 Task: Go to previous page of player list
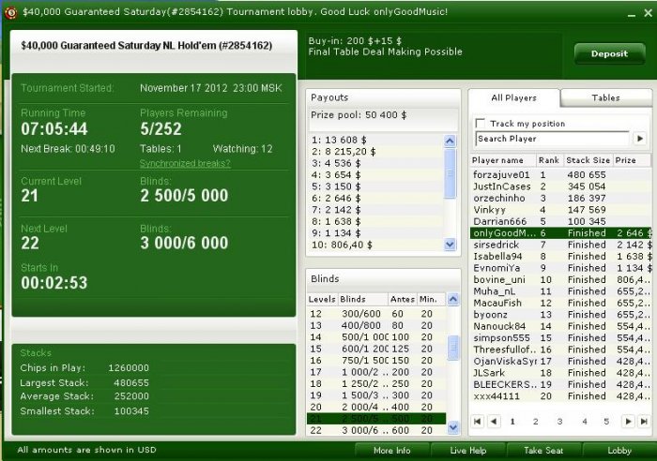pos(494,422)
